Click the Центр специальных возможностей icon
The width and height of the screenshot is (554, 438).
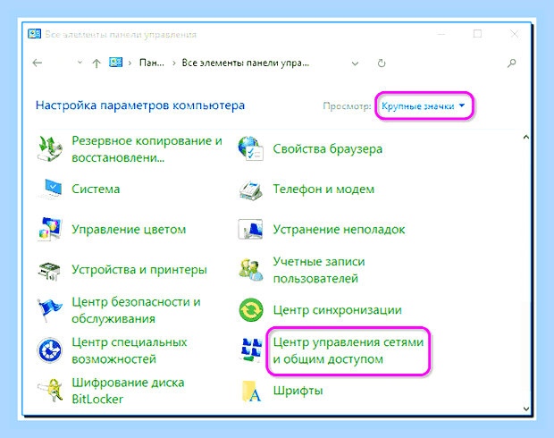(50, 350)
